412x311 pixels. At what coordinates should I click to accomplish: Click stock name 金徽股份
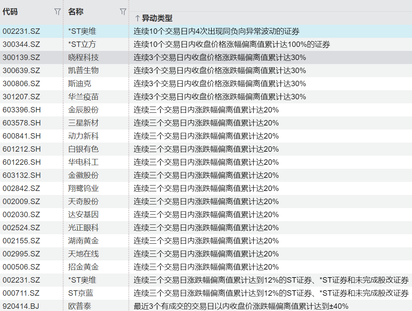coord(83,175)
